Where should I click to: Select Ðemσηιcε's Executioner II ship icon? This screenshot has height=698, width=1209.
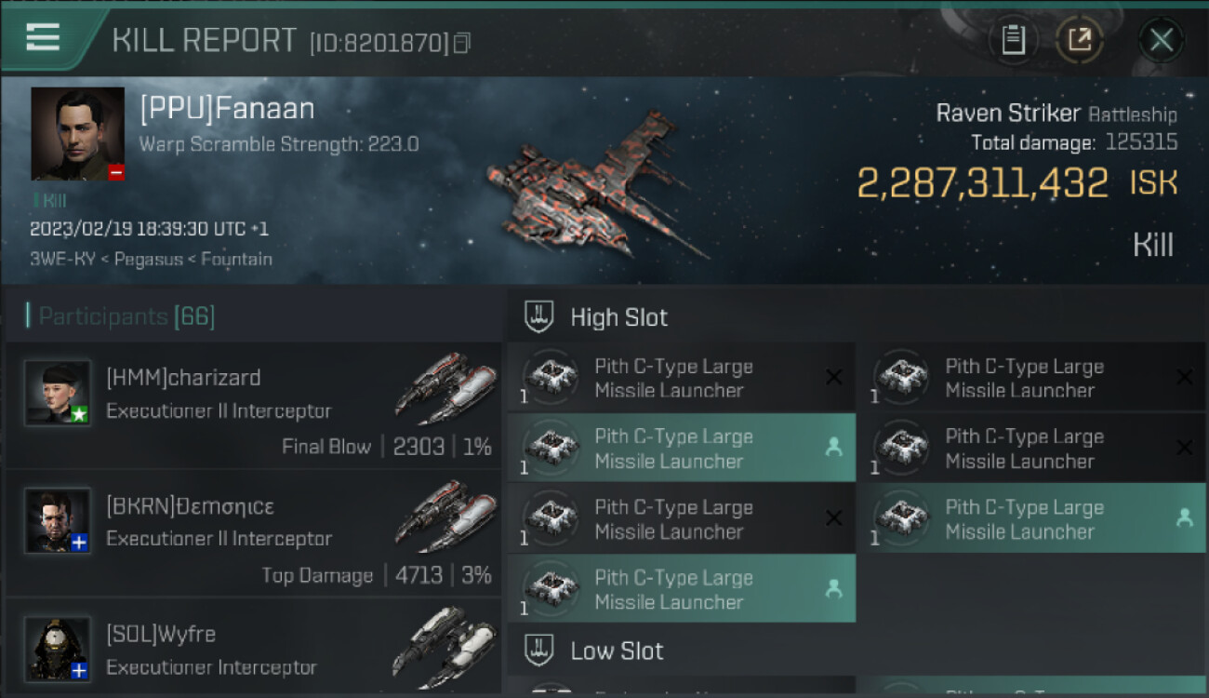(445, 517)
